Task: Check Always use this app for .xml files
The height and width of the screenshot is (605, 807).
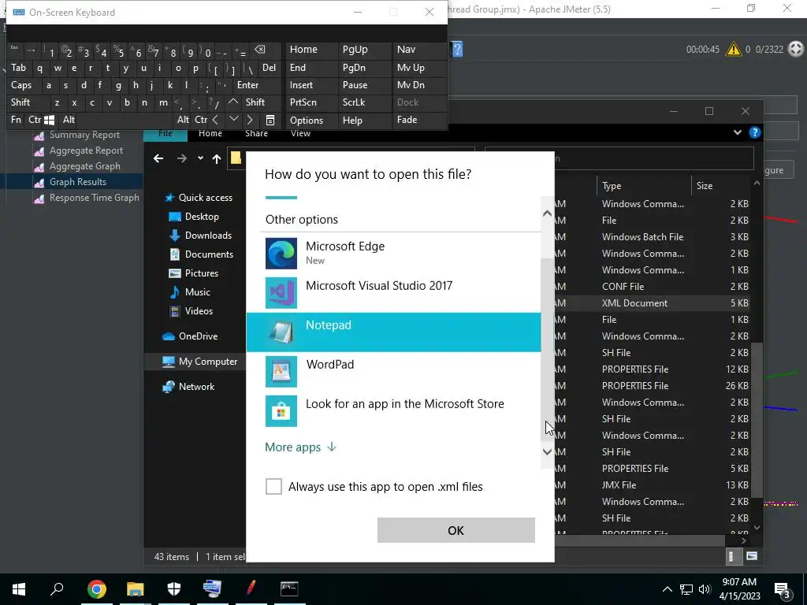Action: pos(273,486)
